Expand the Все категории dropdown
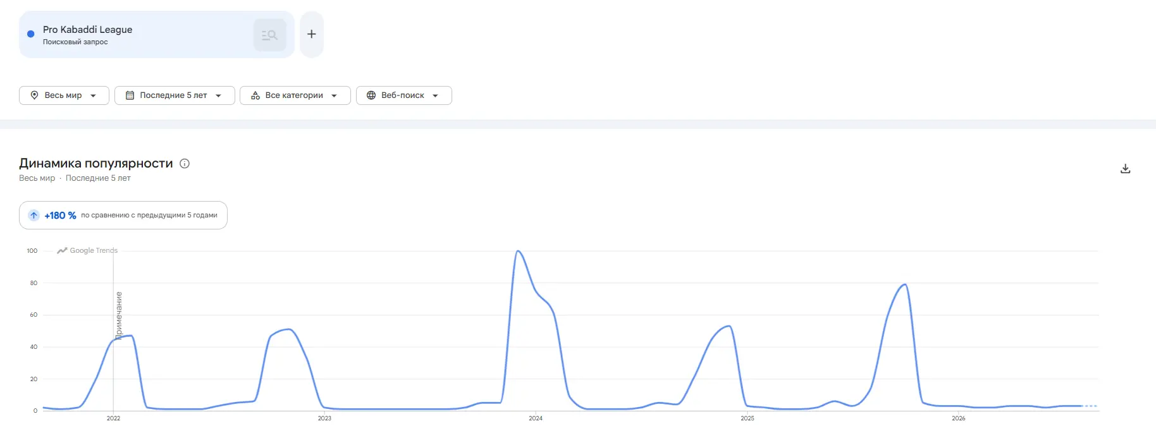This screenshot has width=1156, height=445. coord(295,95)
